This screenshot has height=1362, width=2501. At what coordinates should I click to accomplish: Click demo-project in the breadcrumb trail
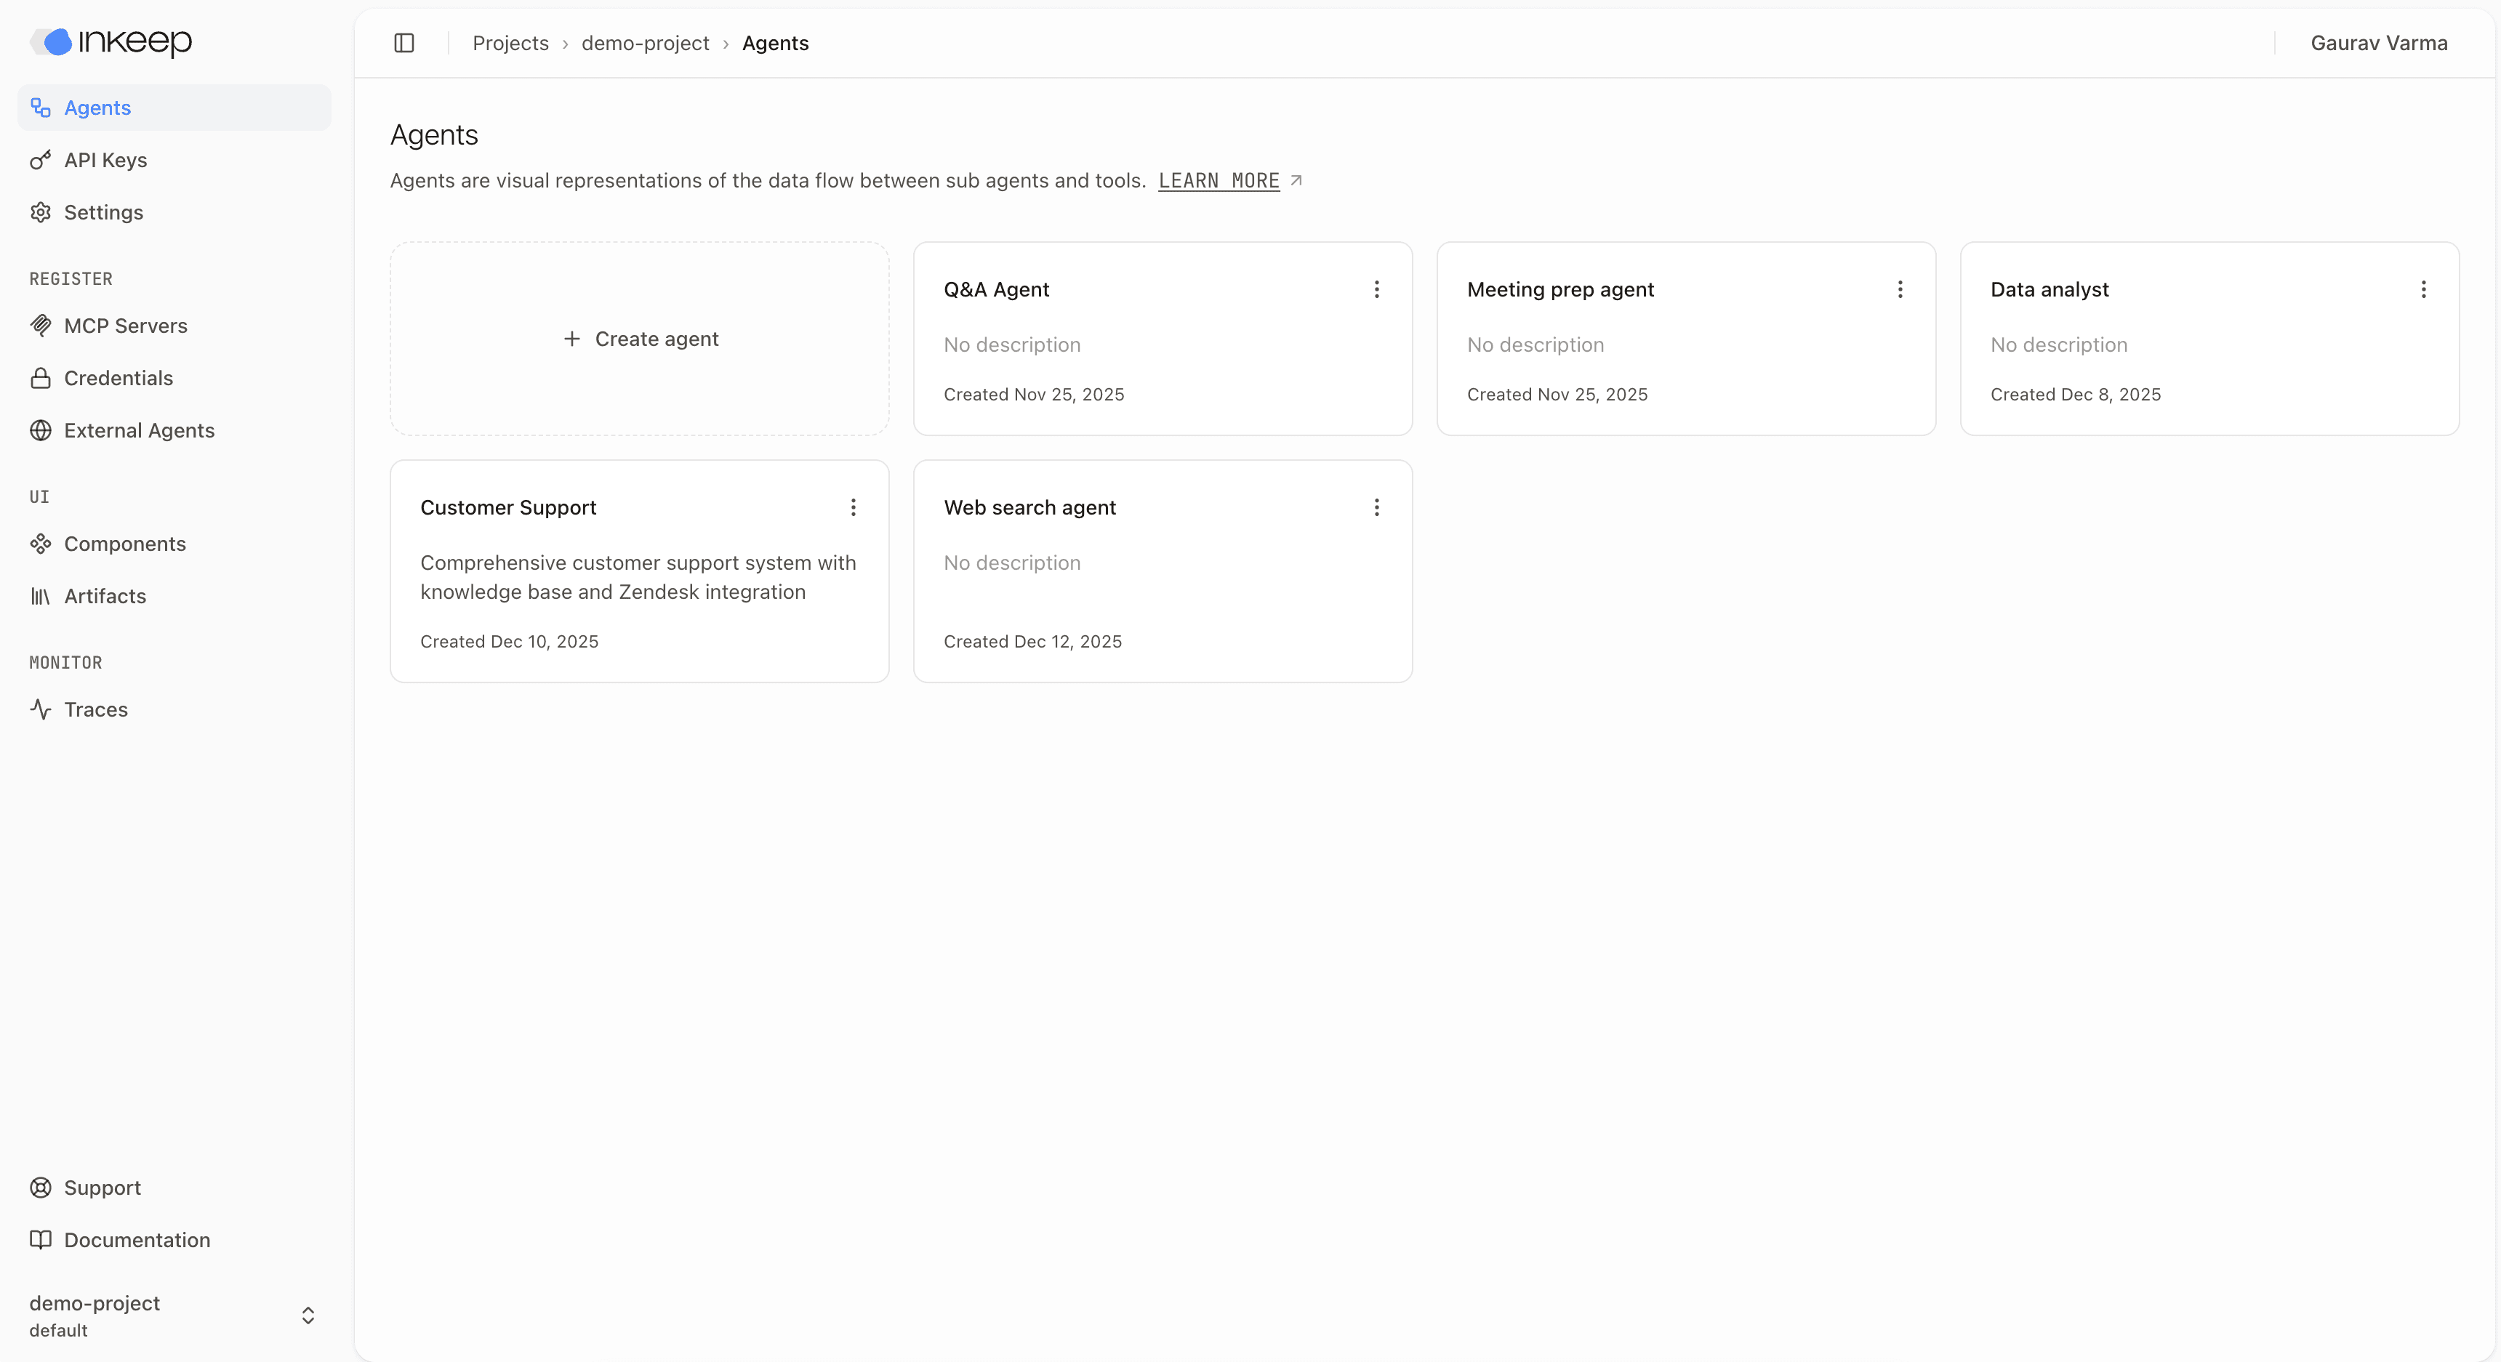coord(645,43)
